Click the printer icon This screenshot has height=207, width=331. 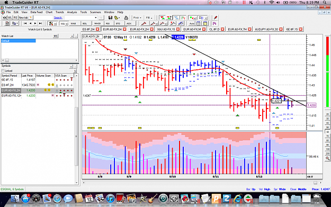pos(126,17)
